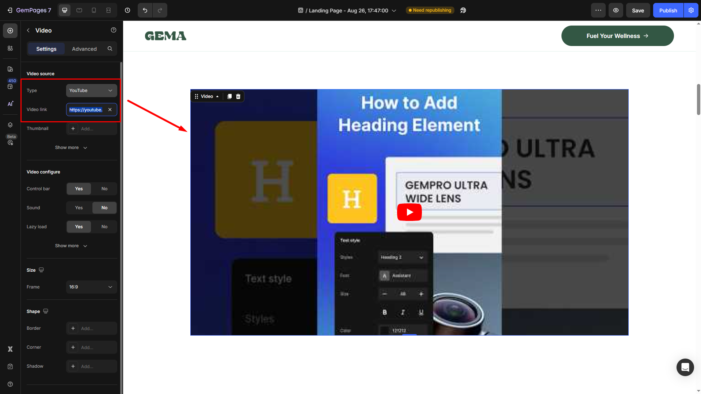Open the chat support bubble
The height and width of the screenshot is (394, 701).
point(685,367)
